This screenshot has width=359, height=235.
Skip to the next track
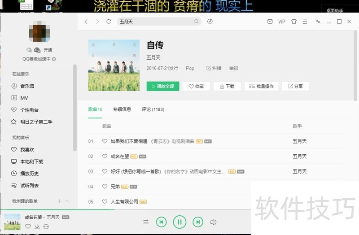(198, 222)
